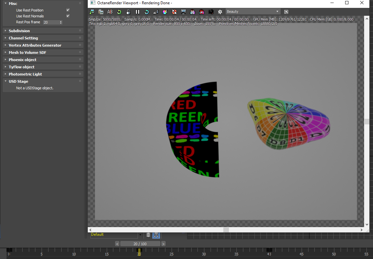This screenshot has height=259, width=373.
Task: Click the lock viewport icon
Action: pos(128,12)
